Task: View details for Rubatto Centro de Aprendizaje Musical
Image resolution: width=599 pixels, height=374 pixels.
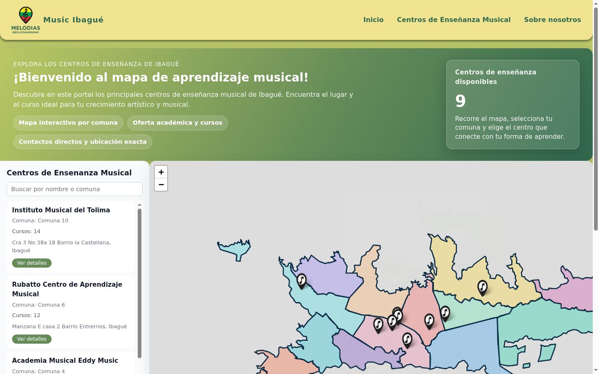Action: [x=32, y=339]
